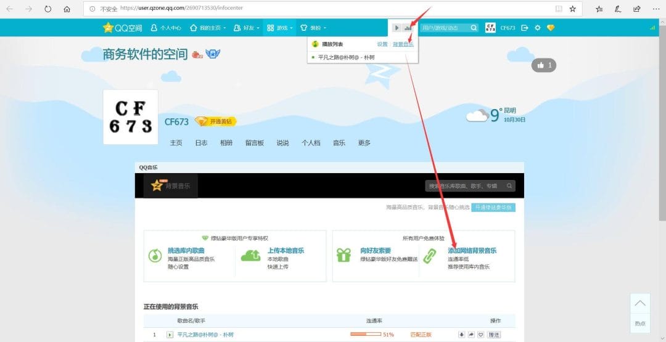
Task: Click the music library search field
Action: 466,185
